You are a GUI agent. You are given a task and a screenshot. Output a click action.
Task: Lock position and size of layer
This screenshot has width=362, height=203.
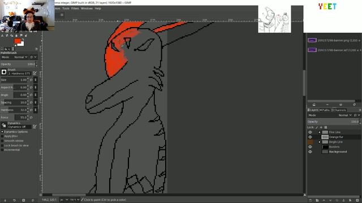coord(321,127)
